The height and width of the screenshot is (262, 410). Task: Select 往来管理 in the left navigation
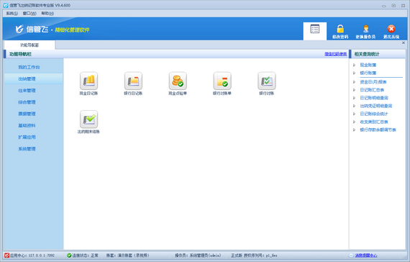click(x=27, y=91)
